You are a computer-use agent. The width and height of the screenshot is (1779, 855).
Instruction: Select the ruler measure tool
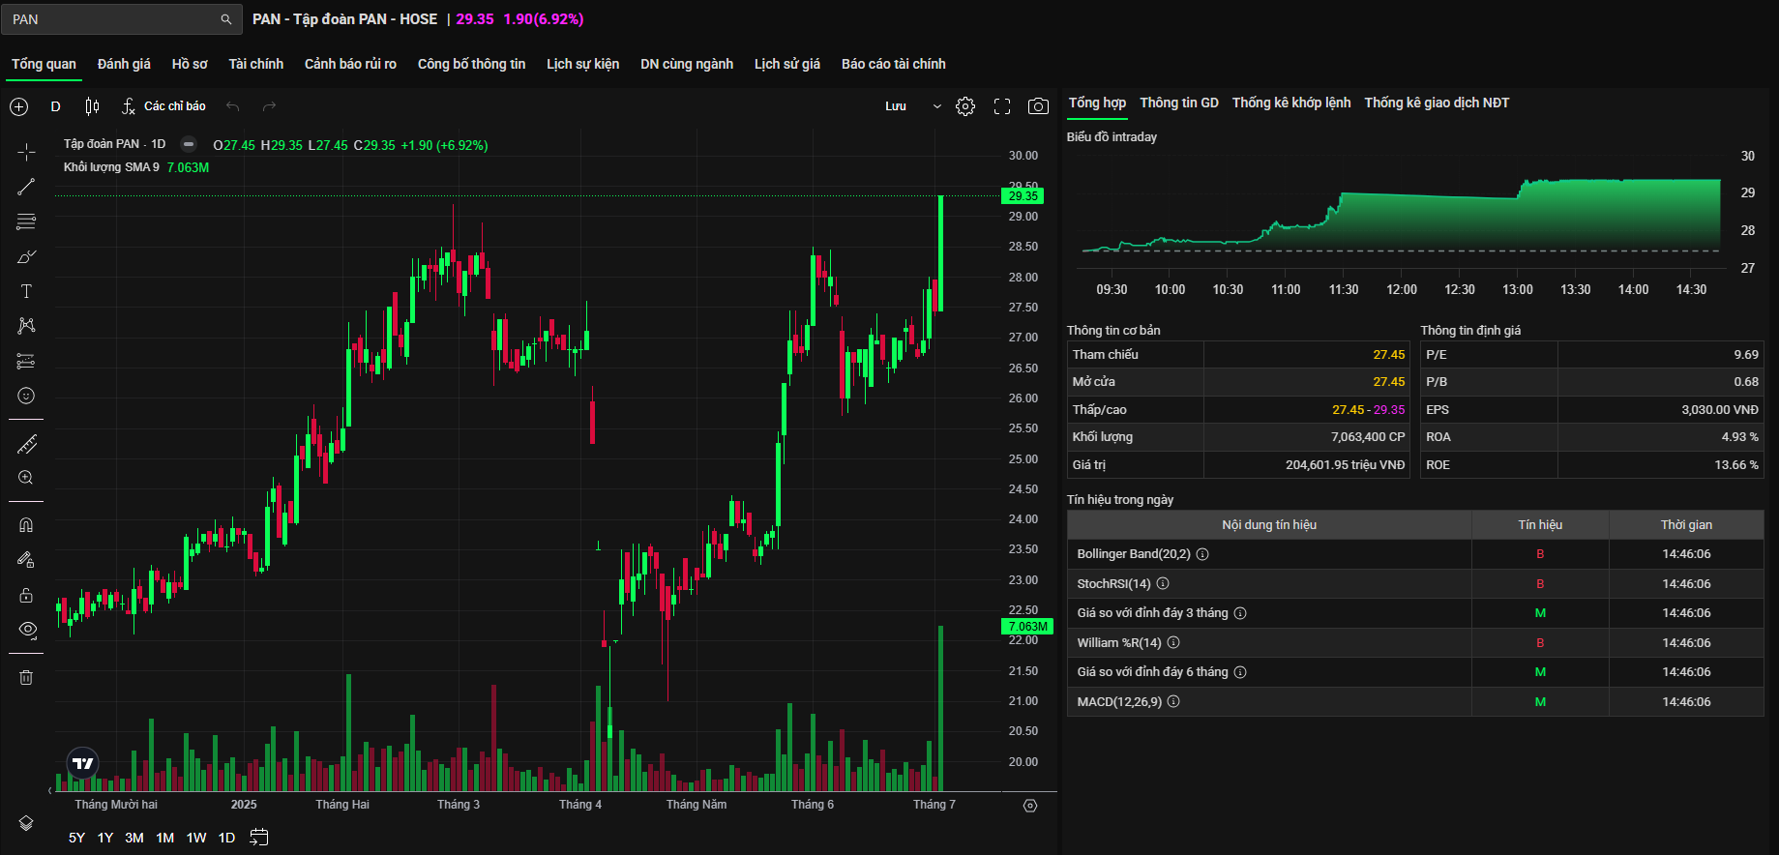tap(26, 444)
